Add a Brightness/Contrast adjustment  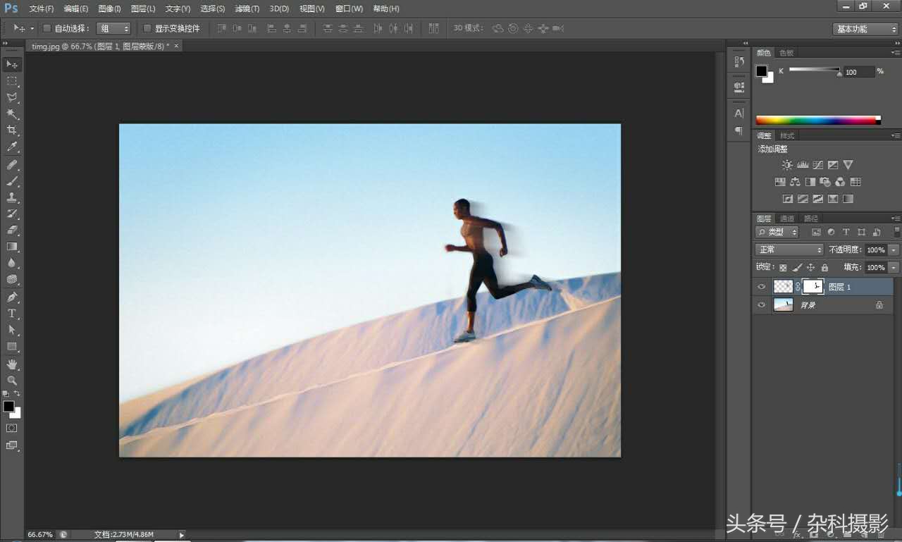click(787, 165)
